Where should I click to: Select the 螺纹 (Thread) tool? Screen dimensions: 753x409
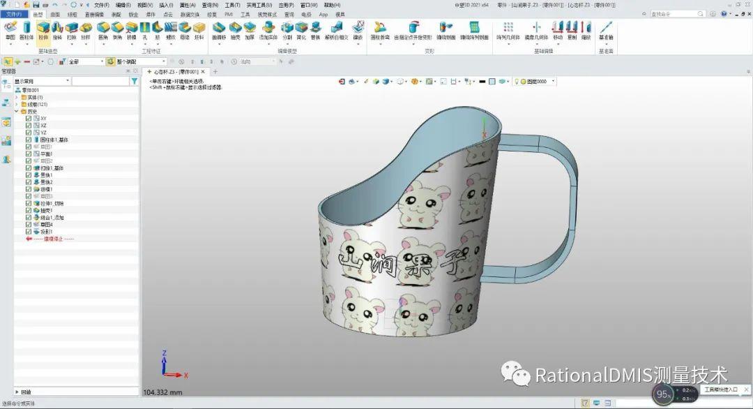click(x=171, y=30)
